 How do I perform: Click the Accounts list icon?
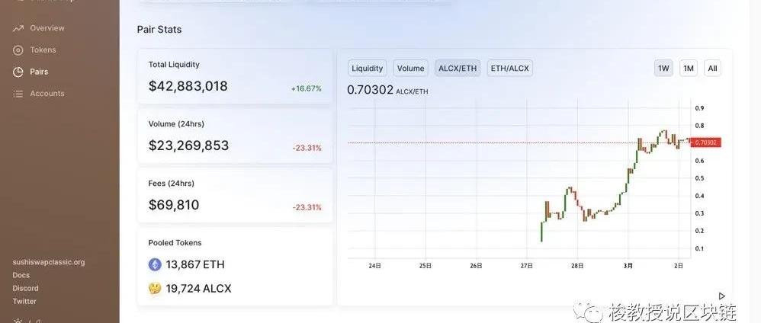point(18,94)
